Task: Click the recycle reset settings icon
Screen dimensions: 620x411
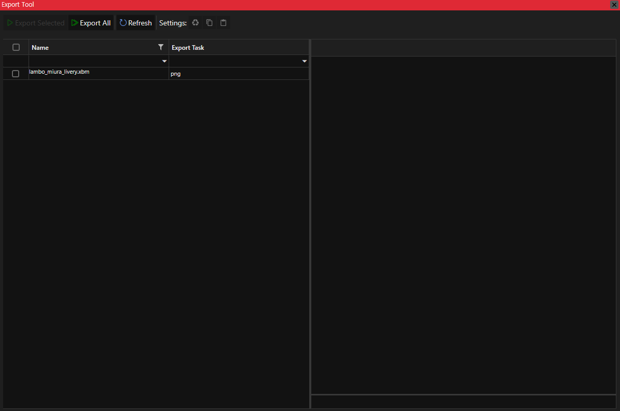Action: (x=196, y=23)
